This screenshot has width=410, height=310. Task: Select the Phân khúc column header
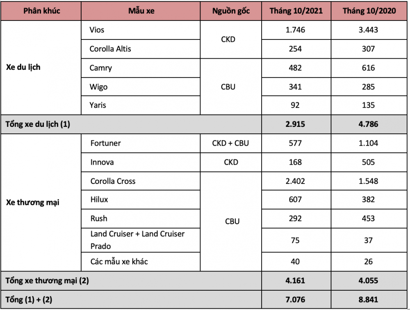pos(41,11)
